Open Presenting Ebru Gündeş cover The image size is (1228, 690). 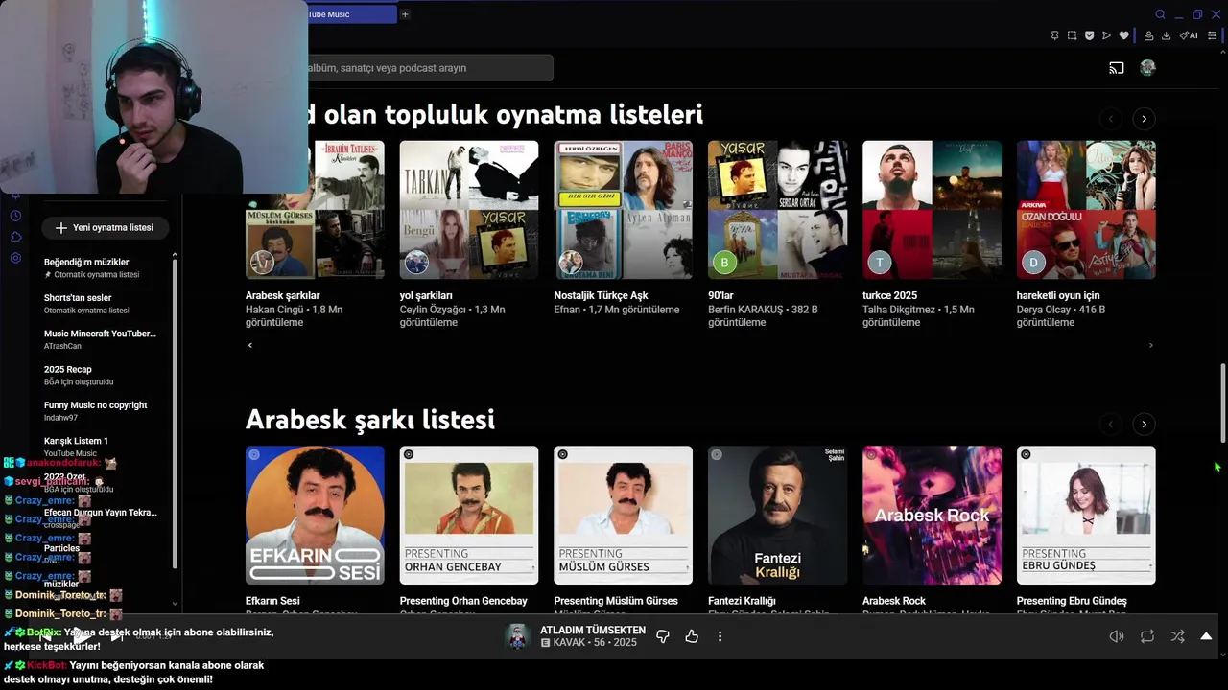click(1086, 515)
